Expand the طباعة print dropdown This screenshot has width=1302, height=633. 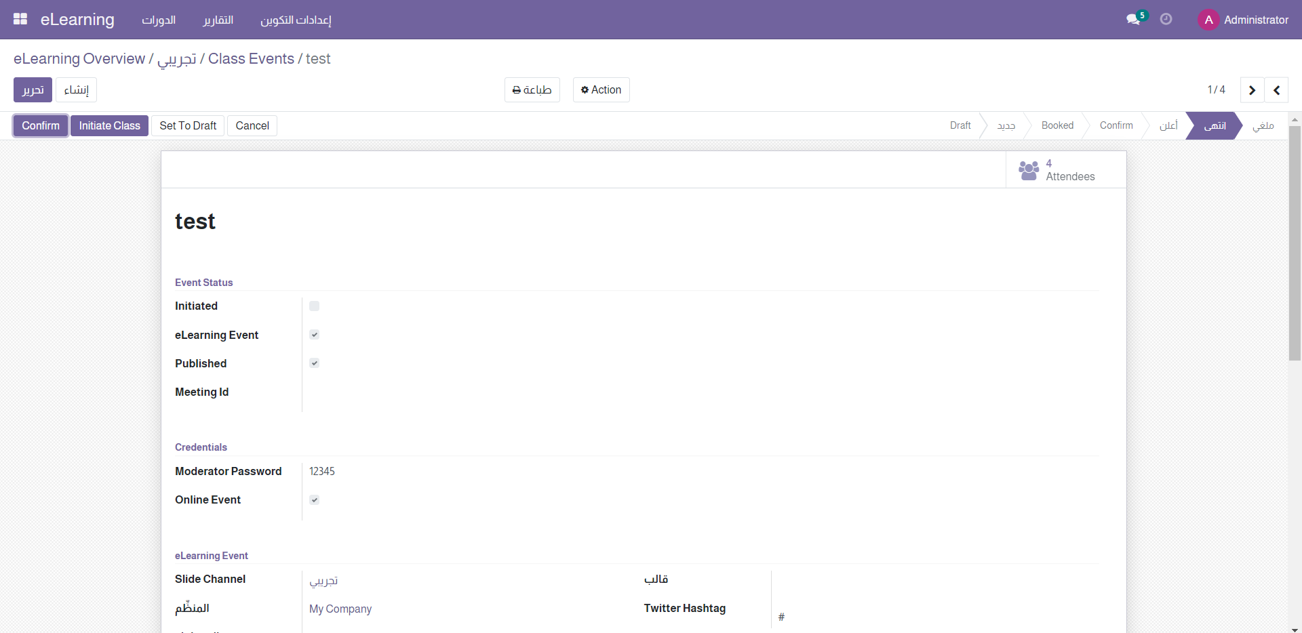click(x=532, y=90)
